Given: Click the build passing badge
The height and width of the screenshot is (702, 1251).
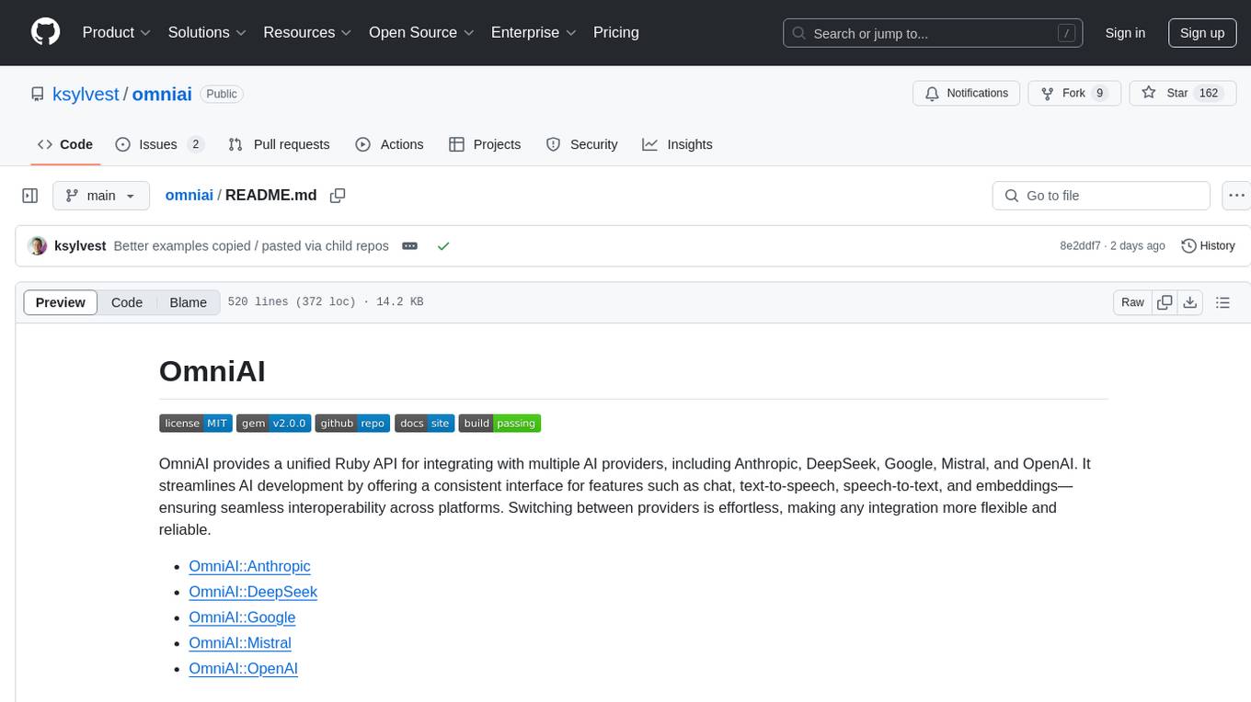Looking at the screenshot, I should (499, 423).
